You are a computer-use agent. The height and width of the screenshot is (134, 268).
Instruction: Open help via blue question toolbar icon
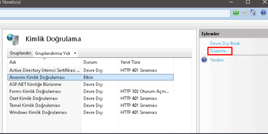pyautogui.click(x=263, y=12)
